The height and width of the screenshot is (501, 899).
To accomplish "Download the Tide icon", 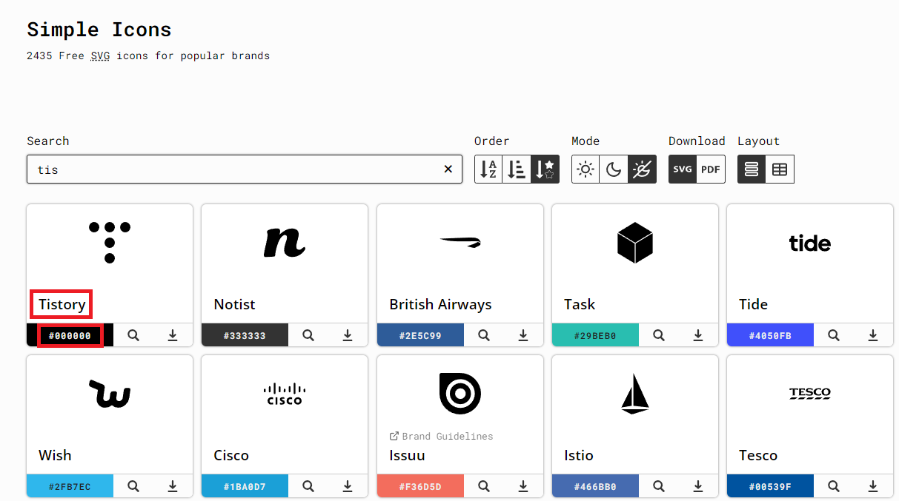I will coord(873,335).
